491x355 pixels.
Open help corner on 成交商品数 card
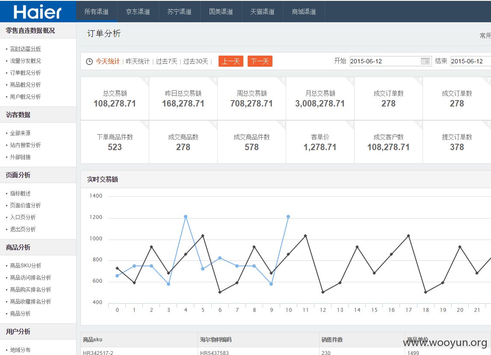tap(213, 125)
